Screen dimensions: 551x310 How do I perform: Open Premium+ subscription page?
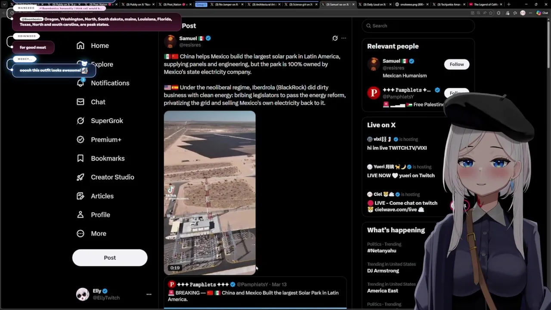coord(99,139)
